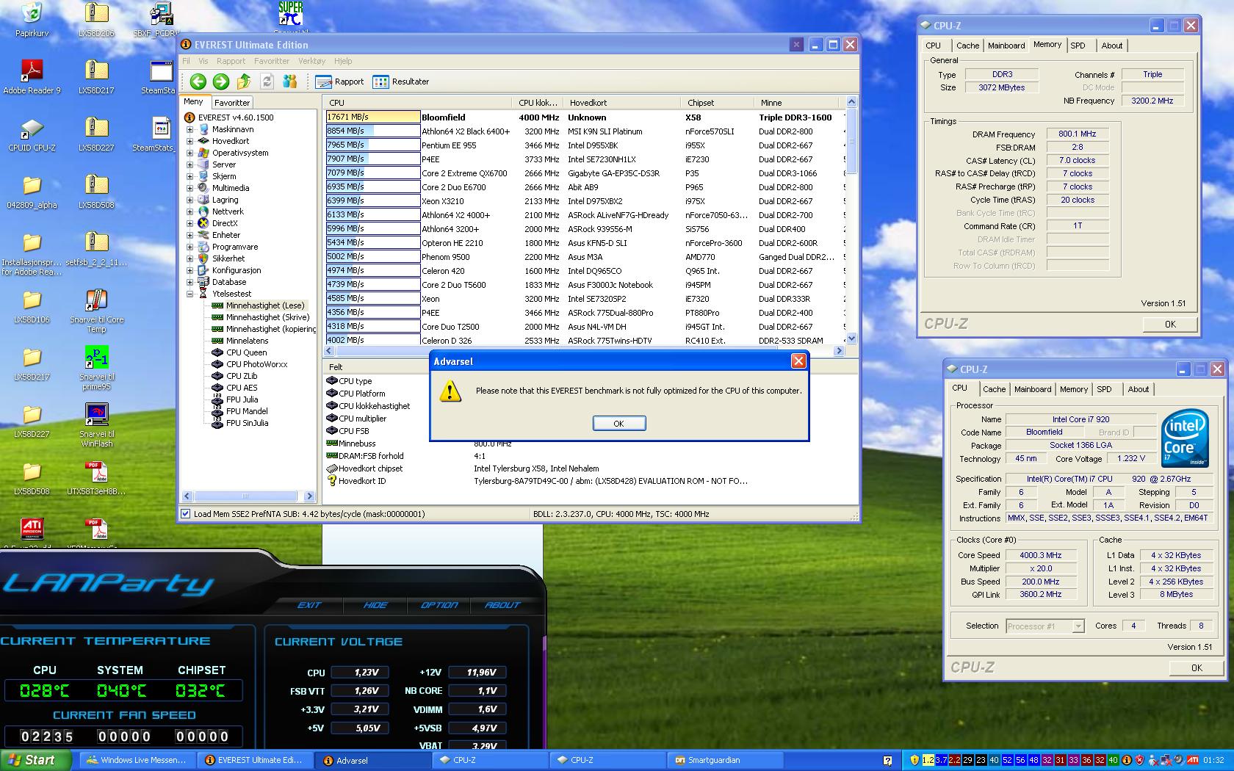Expand the Maskinnavn tree node
The width and height of the screenshot is (1234, 771).
click(x=190, y=129)
